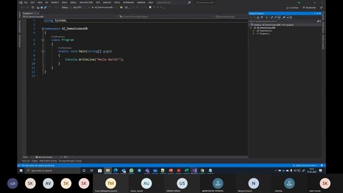The image size is (343, 193).
Task: Click the Live Share button
Action: [292, 8]
